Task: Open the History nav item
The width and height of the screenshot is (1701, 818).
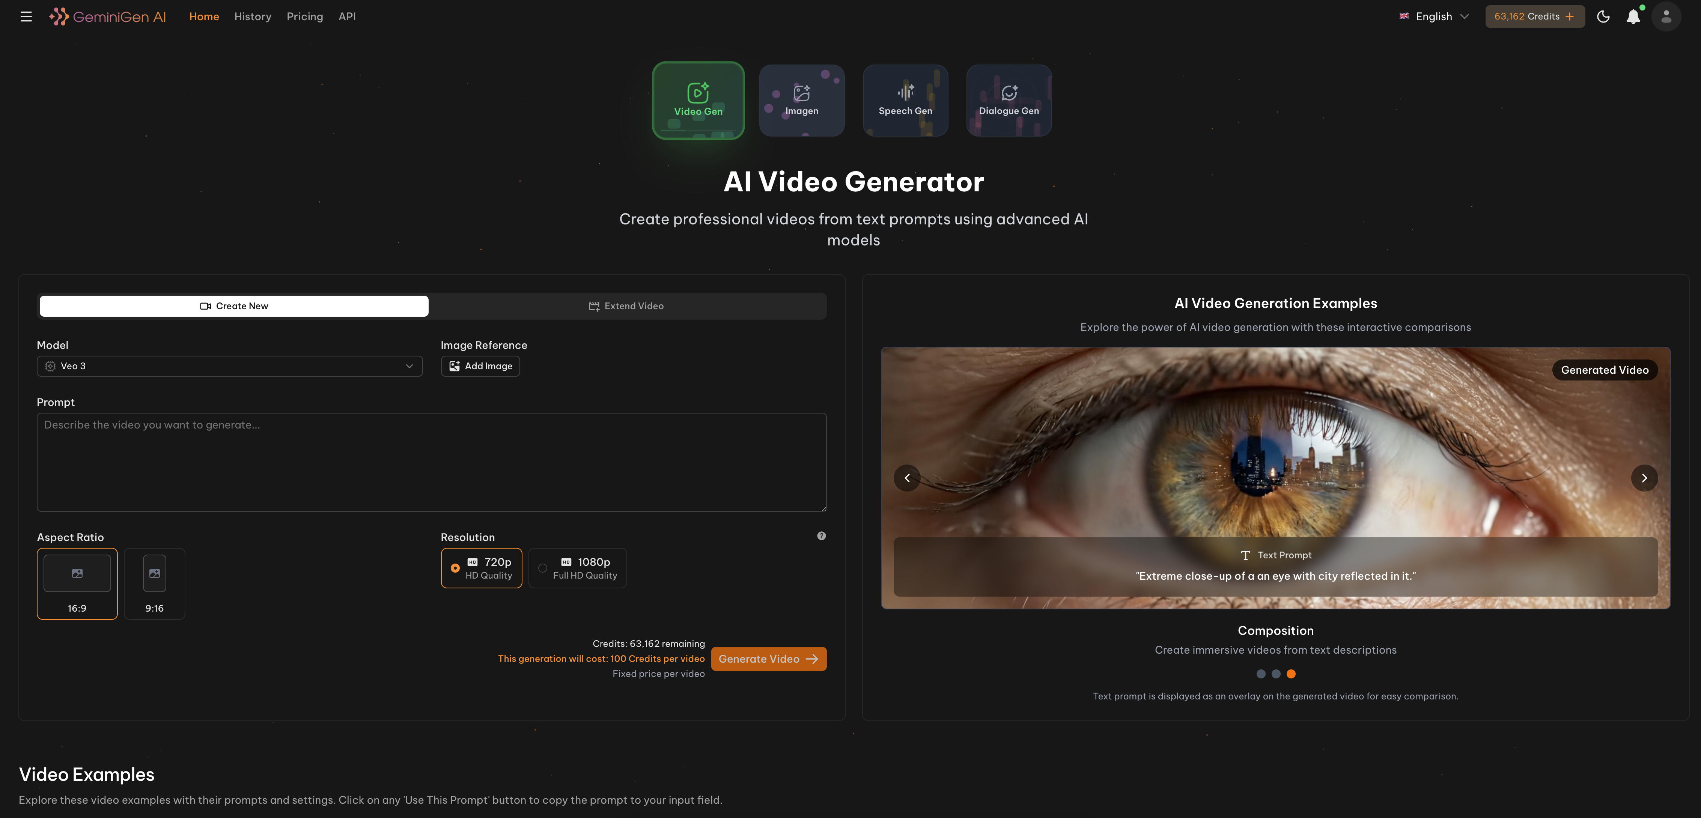Action: [253, 17]
